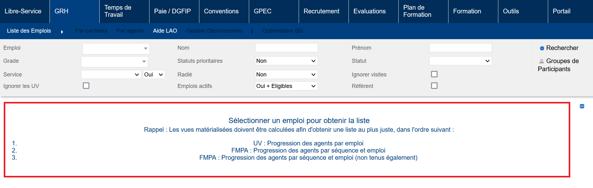Enable the Ignorer les UV checkbox
The height and width of the screenshot is (188, 593).
coord(86,86)
